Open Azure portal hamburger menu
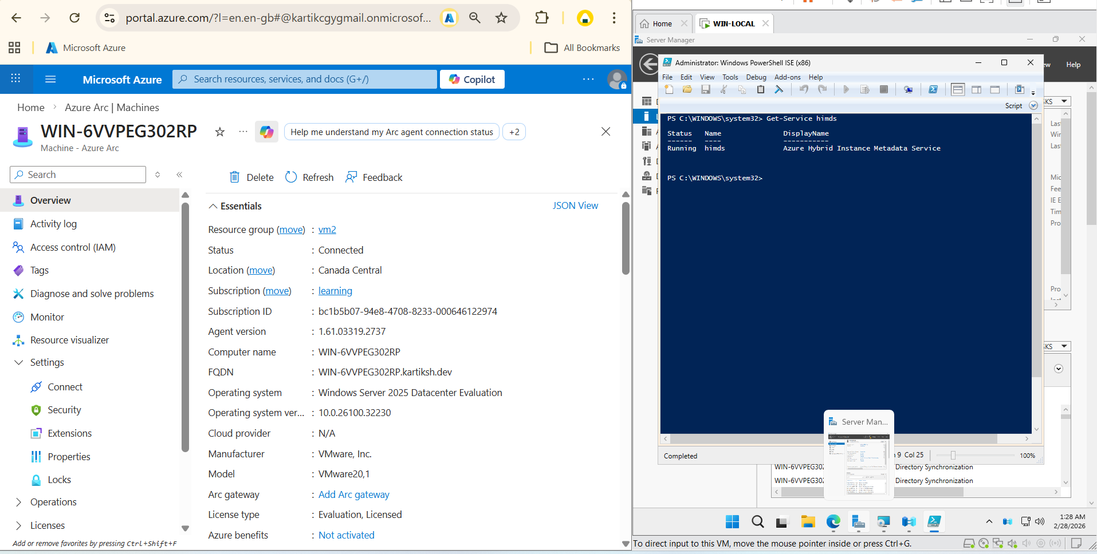The height and width of the screenshot is (554, 1097). (50, 79)
